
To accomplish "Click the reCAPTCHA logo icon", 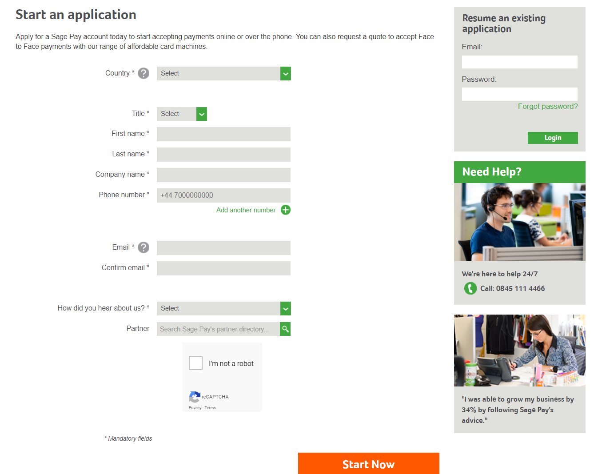I will click(195, 397).
